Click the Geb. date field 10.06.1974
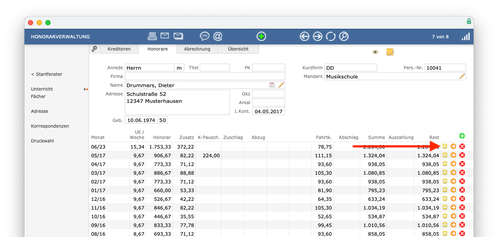498x237 pixels. [x=141, y=120]
